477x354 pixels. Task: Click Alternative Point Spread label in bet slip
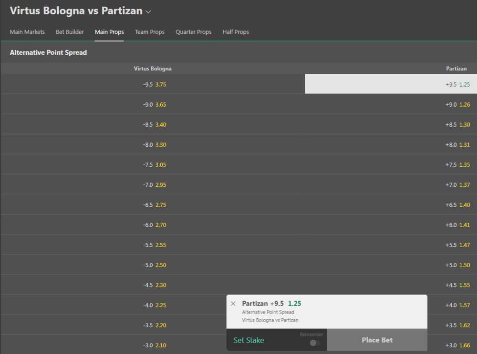[268, 312]
